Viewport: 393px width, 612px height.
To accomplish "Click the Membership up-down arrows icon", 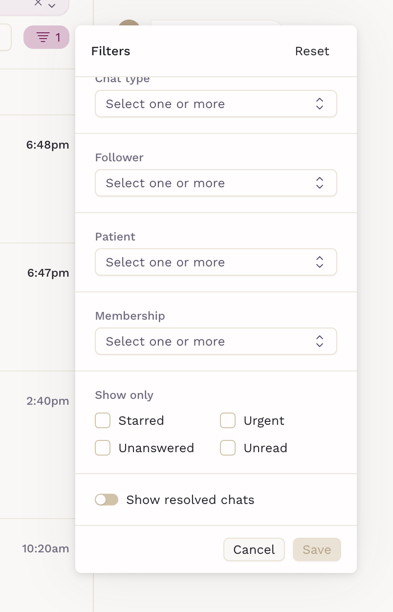I will (320, 341).
